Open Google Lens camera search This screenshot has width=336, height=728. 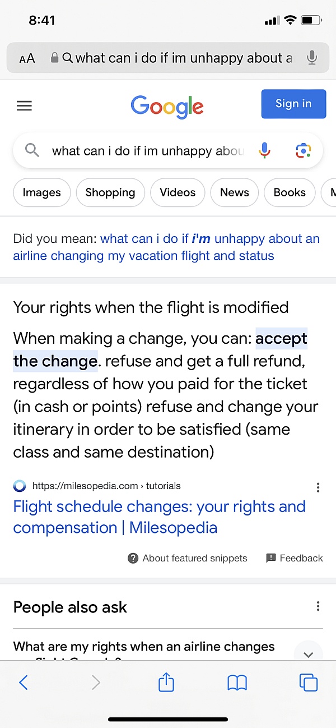303,150
